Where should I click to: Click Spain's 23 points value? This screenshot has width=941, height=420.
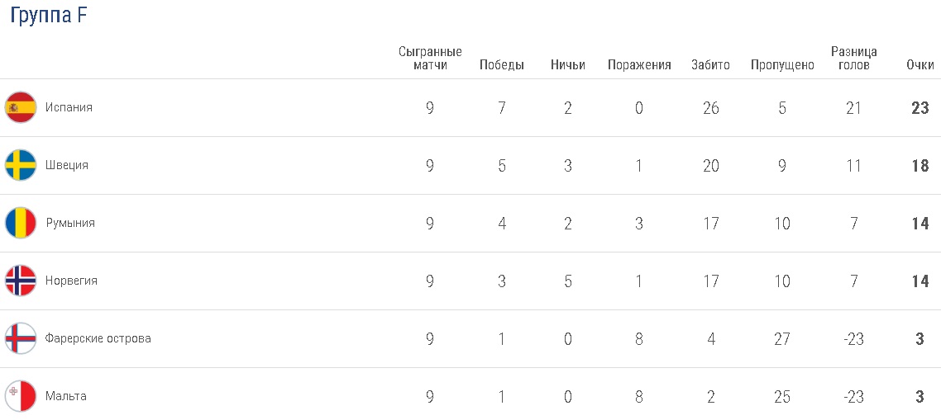(920, 108)
